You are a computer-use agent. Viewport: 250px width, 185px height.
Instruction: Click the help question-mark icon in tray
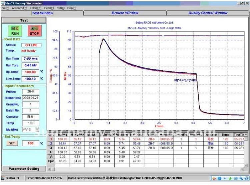click(246, 178)
